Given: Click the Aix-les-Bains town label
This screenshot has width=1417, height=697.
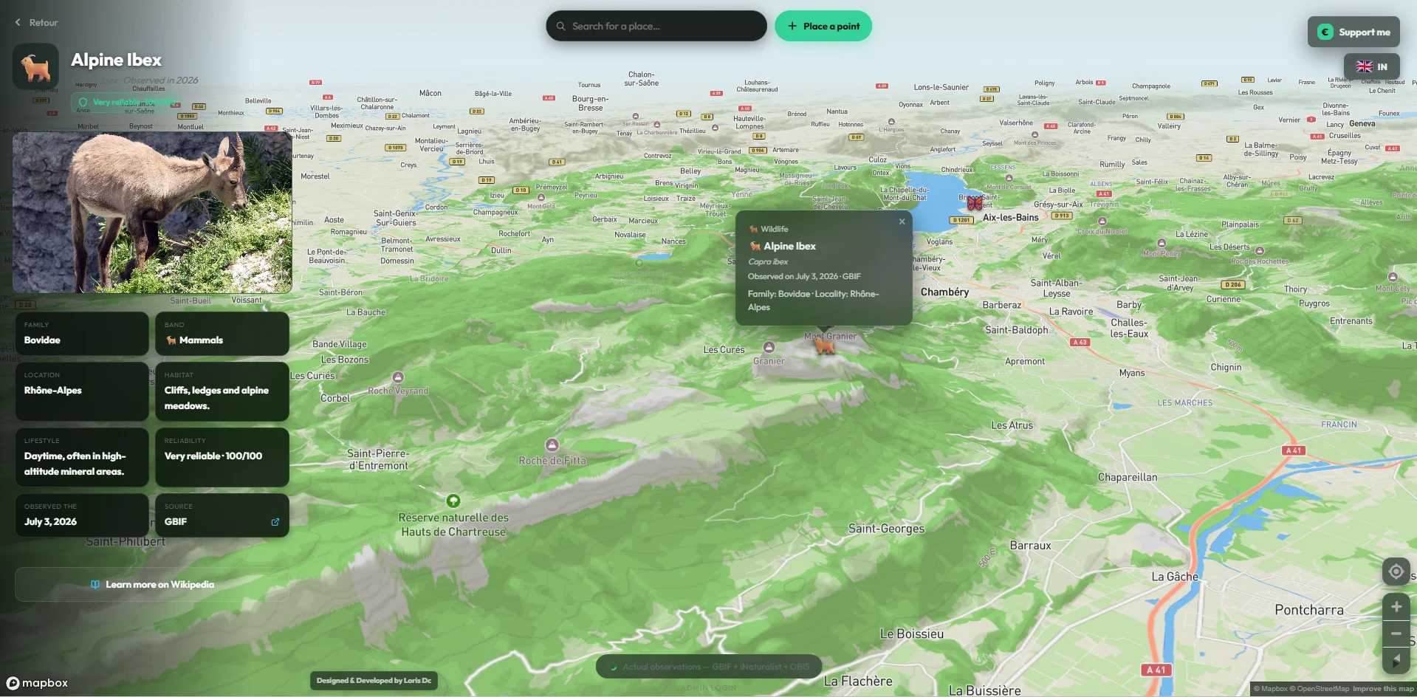Looking at the screenshot, I should (x=1010, y=217).
